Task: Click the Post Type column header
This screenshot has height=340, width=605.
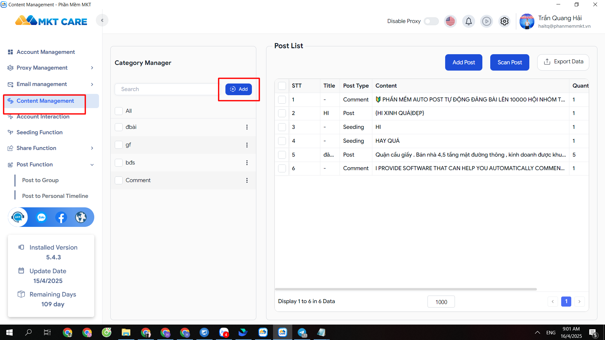Action: tap(356, 86)
